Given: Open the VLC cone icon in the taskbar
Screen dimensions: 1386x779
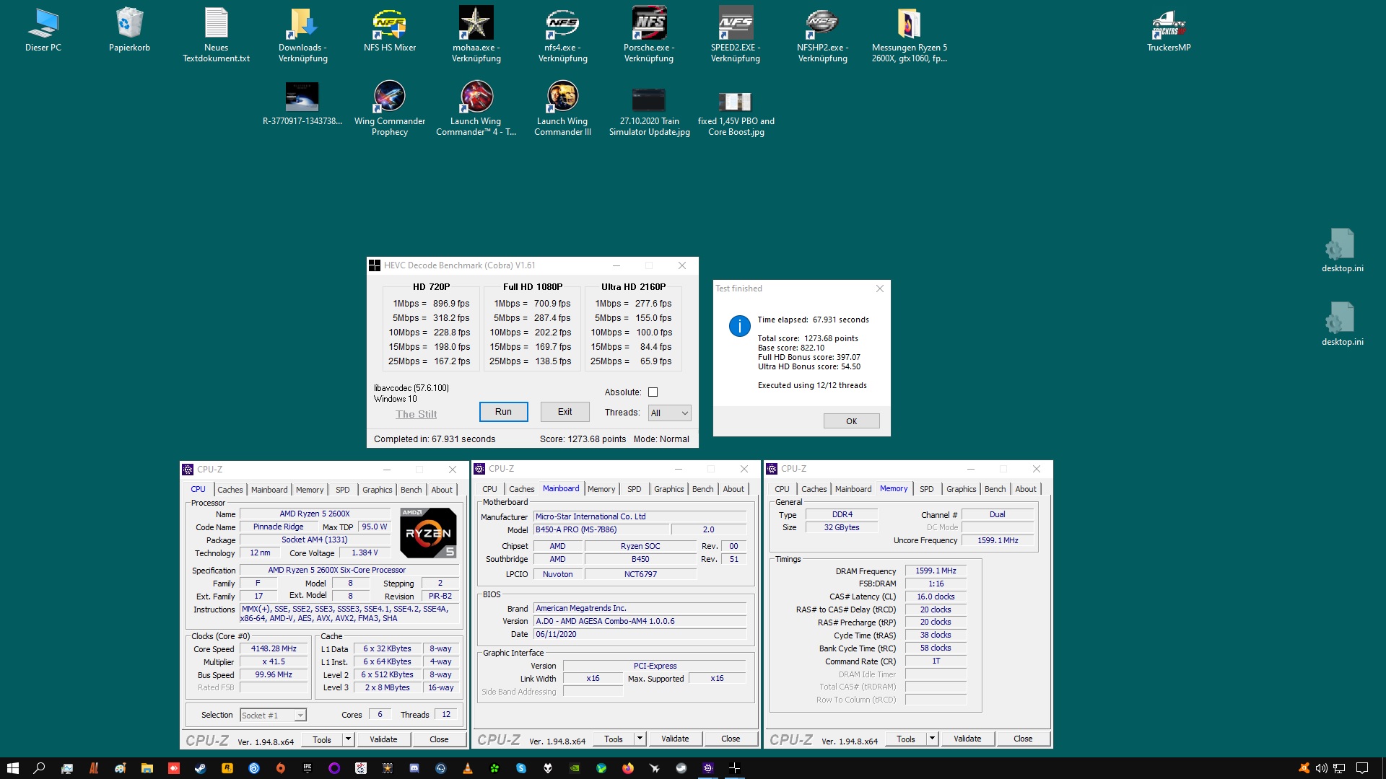Looking at the screenshot, I should tap(467, 768).
